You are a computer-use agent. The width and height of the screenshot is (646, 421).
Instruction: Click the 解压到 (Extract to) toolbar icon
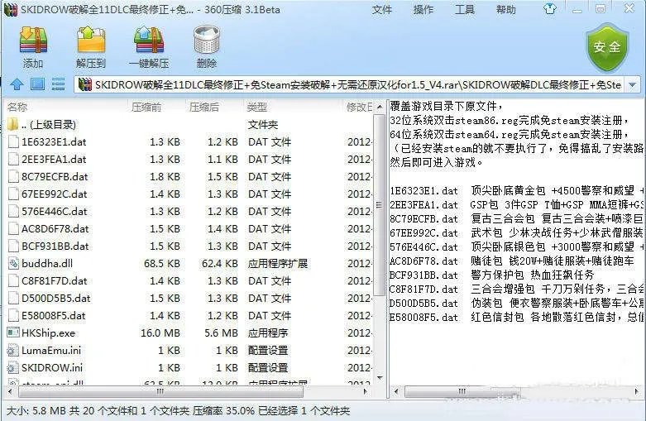click(x=91, y=40)
